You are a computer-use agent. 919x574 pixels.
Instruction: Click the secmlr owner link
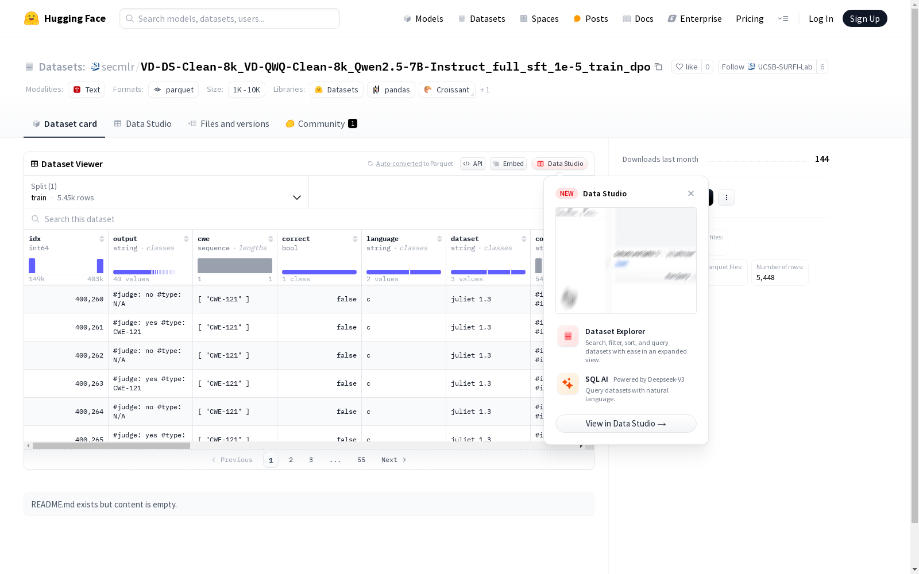118,67
